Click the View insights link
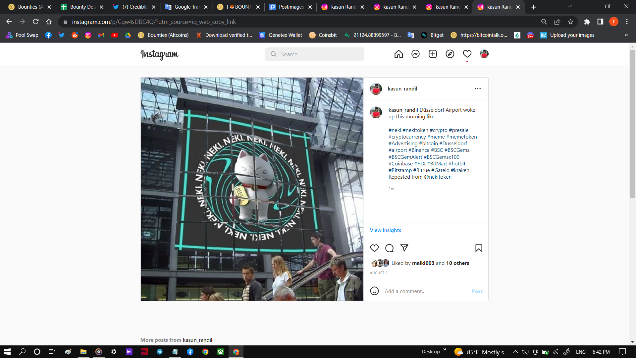Viewport: 636px width, 358px height. coord(385,230)
